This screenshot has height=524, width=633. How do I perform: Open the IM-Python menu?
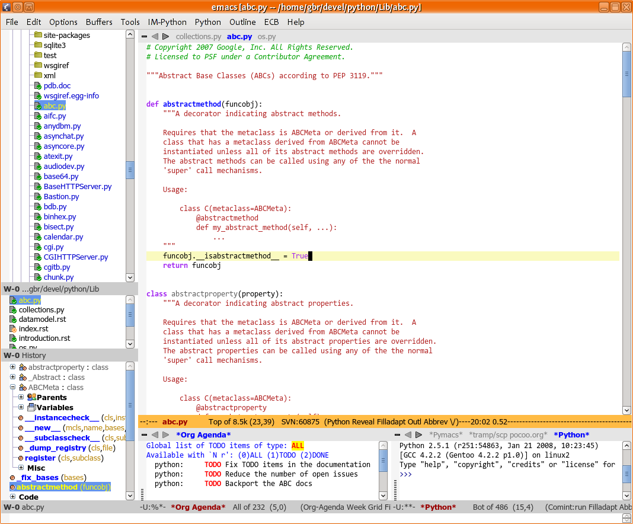point(167,22)
